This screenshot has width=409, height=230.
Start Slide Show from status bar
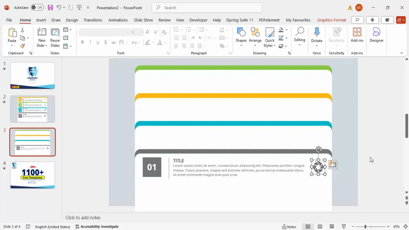click(344, 226)
